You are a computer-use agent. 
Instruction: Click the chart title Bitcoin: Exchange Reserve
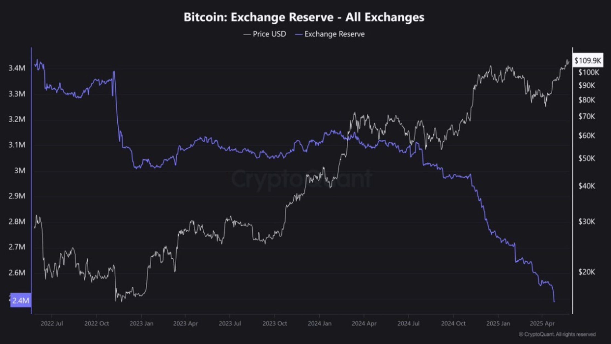tap(304, 17)
